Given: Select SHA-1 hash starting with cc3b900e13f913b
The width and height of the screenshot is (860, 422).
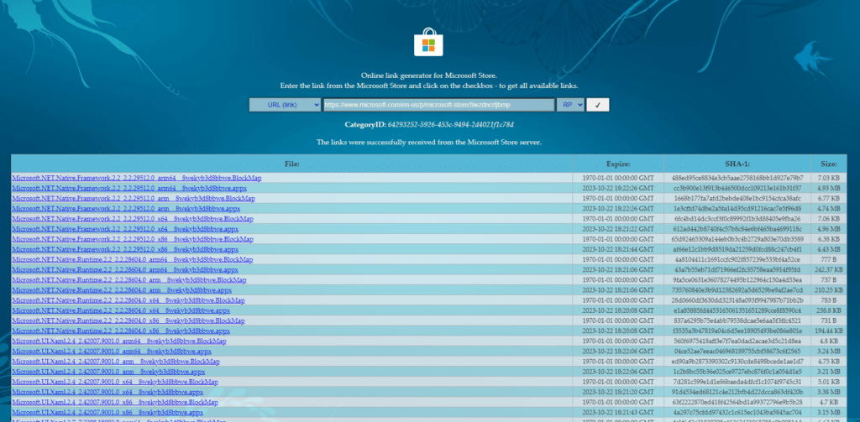Looking at the screenshot, I should tap(737, 188).
